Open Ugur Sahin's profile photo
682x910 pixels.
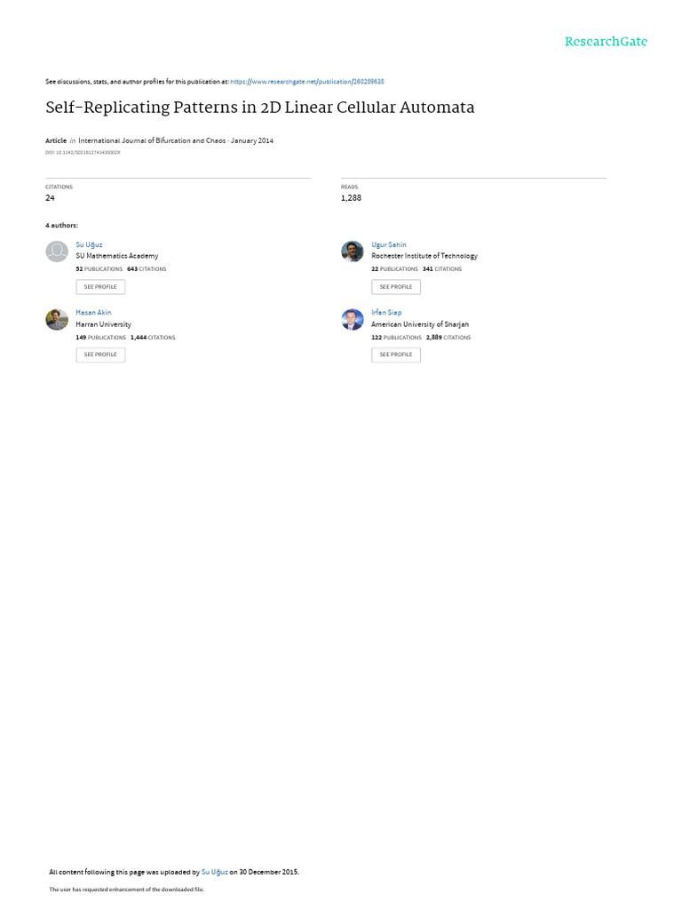pos(352,251)
